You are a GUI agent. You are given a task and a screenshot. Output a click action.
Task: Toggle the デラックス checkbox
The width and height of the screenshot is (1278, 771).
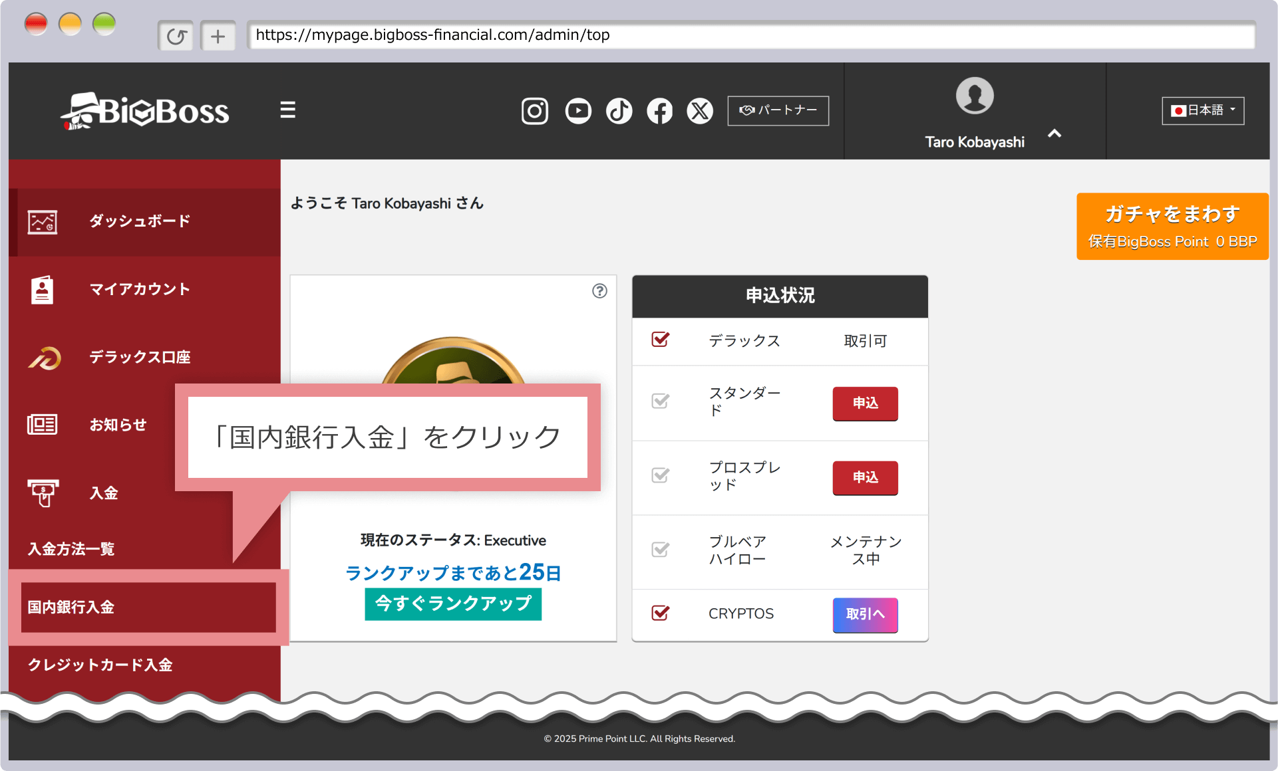point(660,340)
